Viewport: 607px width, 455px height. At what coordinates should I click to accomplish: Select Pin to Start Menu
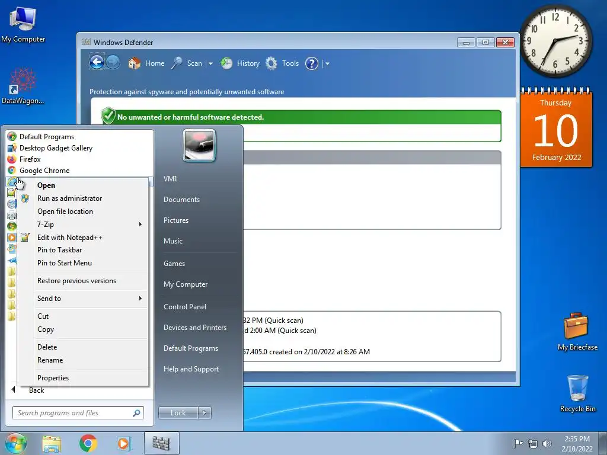[83, 262]
